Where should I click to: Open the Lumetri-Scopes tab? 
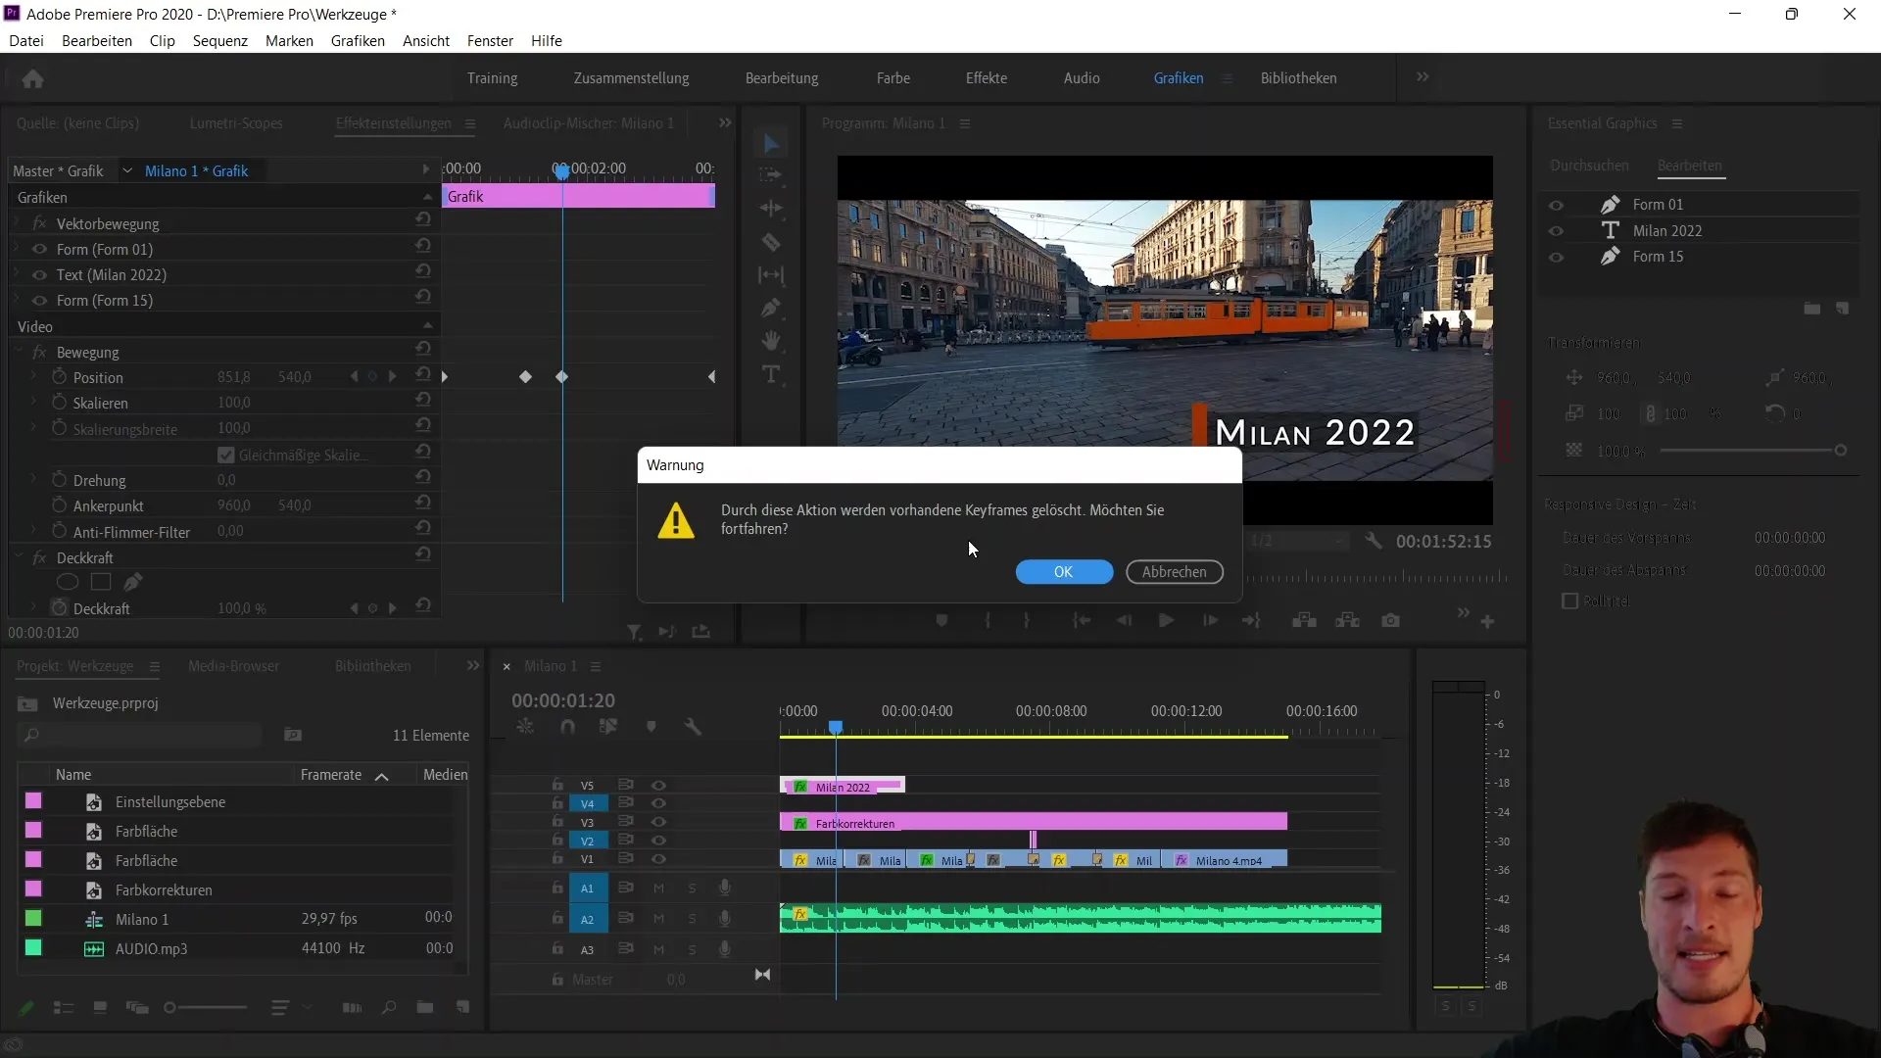pos(236,123)
